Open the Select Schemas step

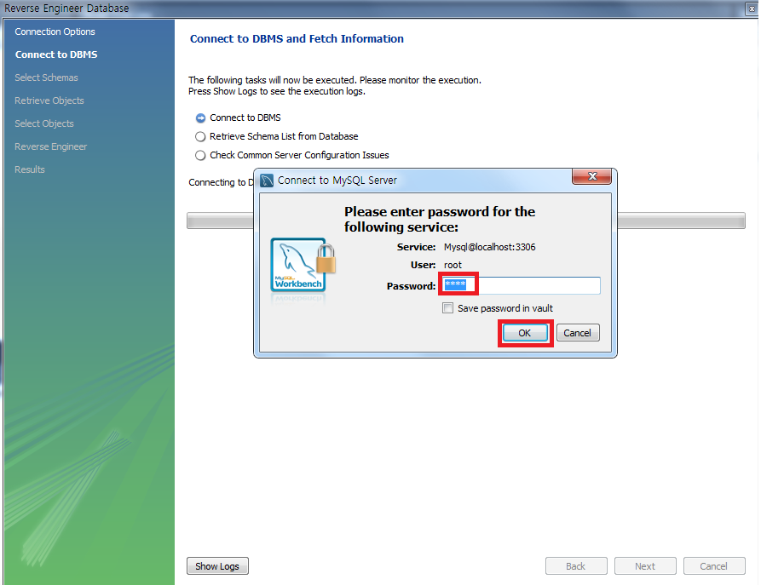coord(46,77)
